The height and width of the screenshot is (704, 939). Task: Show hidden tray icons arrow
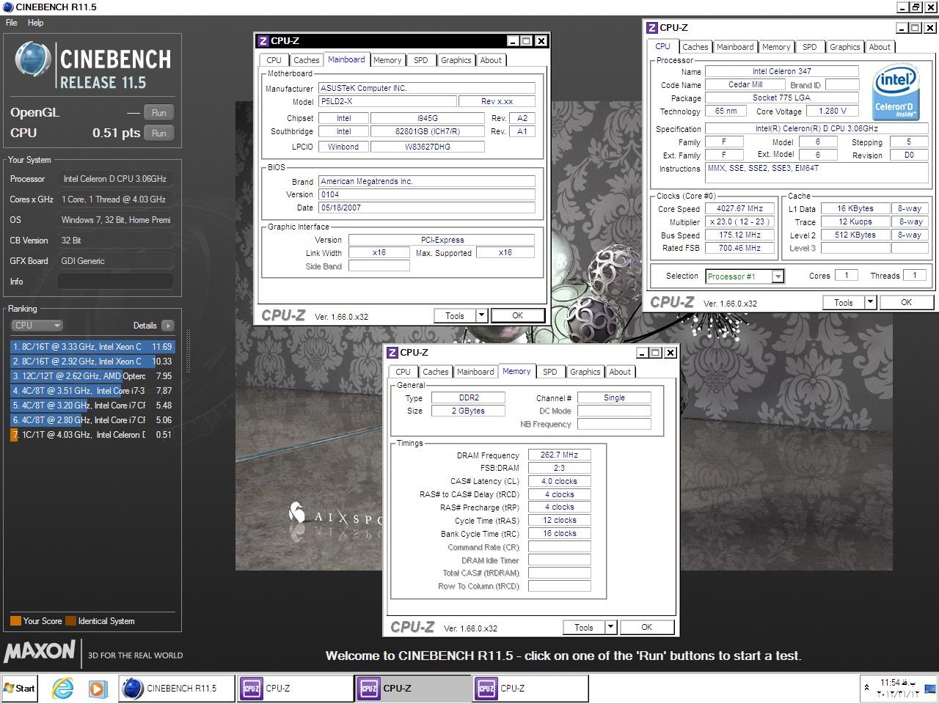coord(866,688)
